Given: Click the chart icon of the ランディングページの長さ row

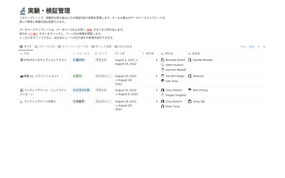Looking at the screenshot, I should 21,102.
